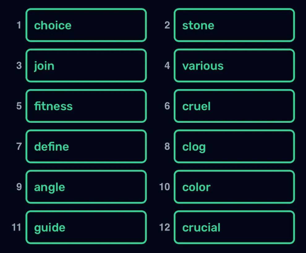This screenshot has height=253, width=306.
Task: Click the "fitness" word field
Action: click(x=86, y=106)
